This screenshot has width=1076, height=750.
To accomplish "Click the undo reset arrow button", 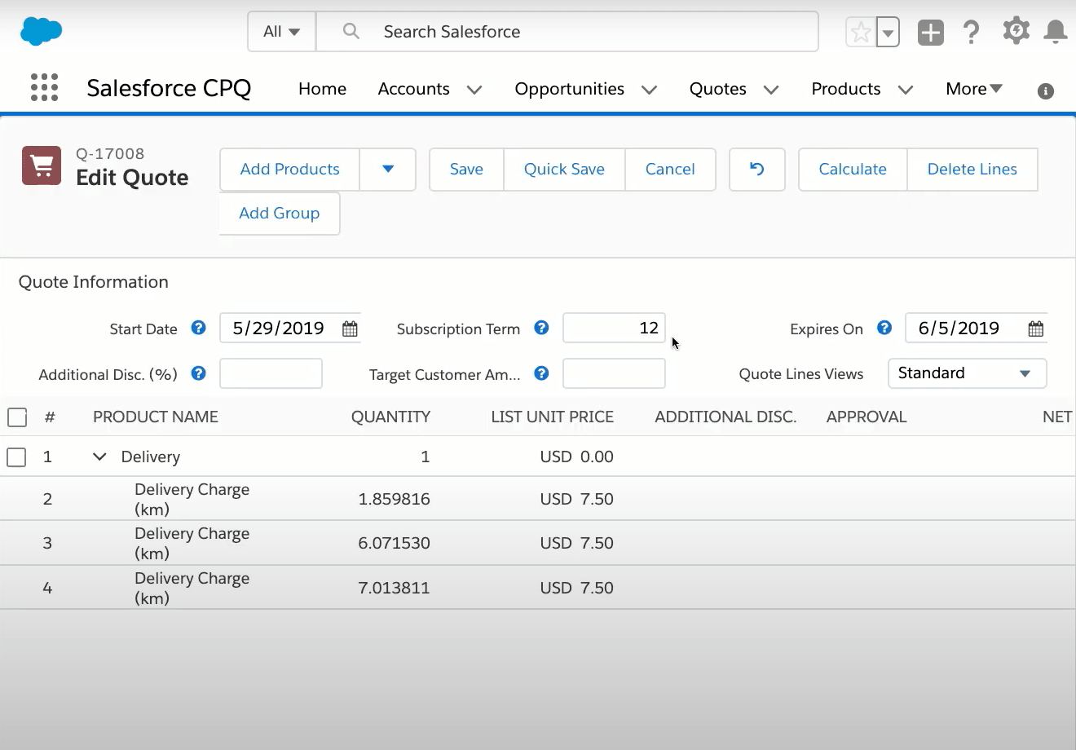I will [x=757, y=170].
